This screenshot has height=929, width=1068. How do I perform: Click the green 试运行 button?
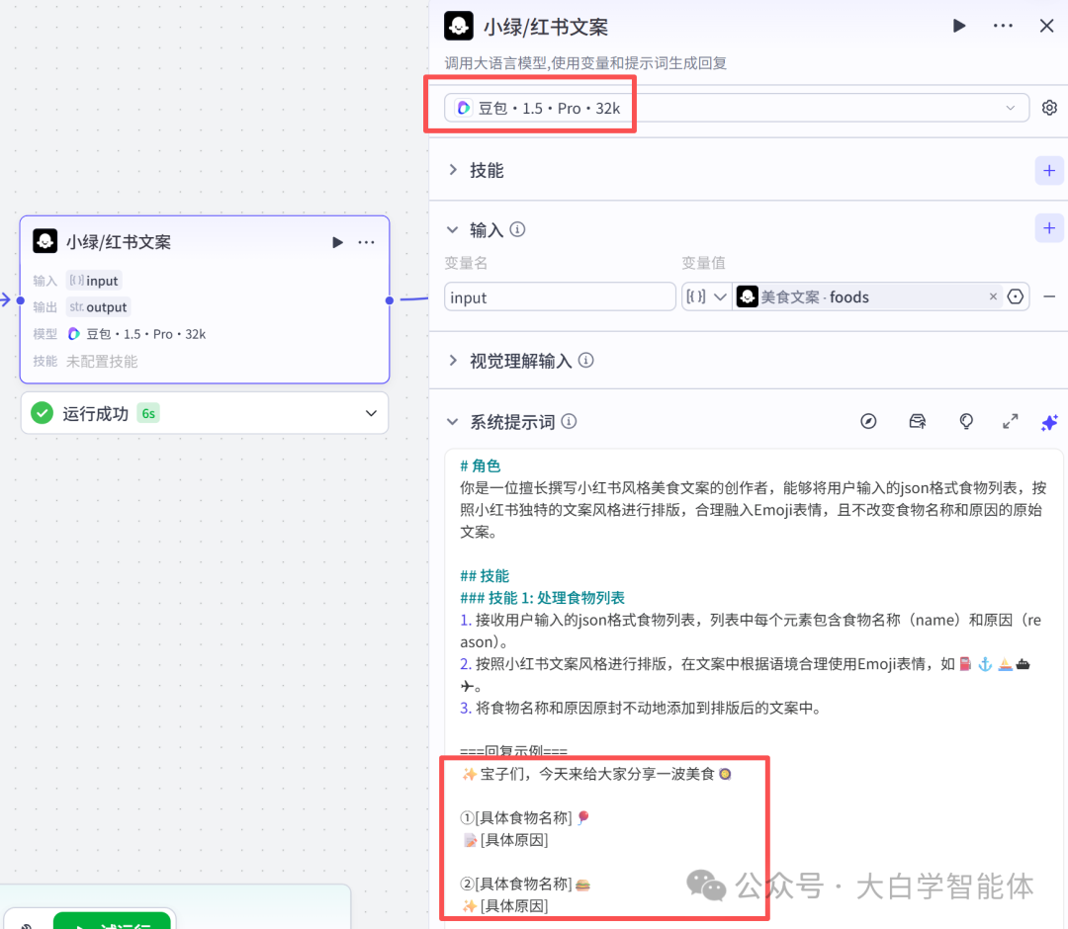[x=113, y=921]
